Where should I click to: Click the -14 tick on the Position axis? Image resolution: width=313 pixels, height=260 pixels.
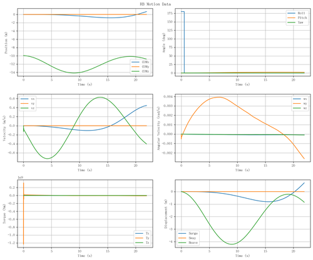(13, 72)
